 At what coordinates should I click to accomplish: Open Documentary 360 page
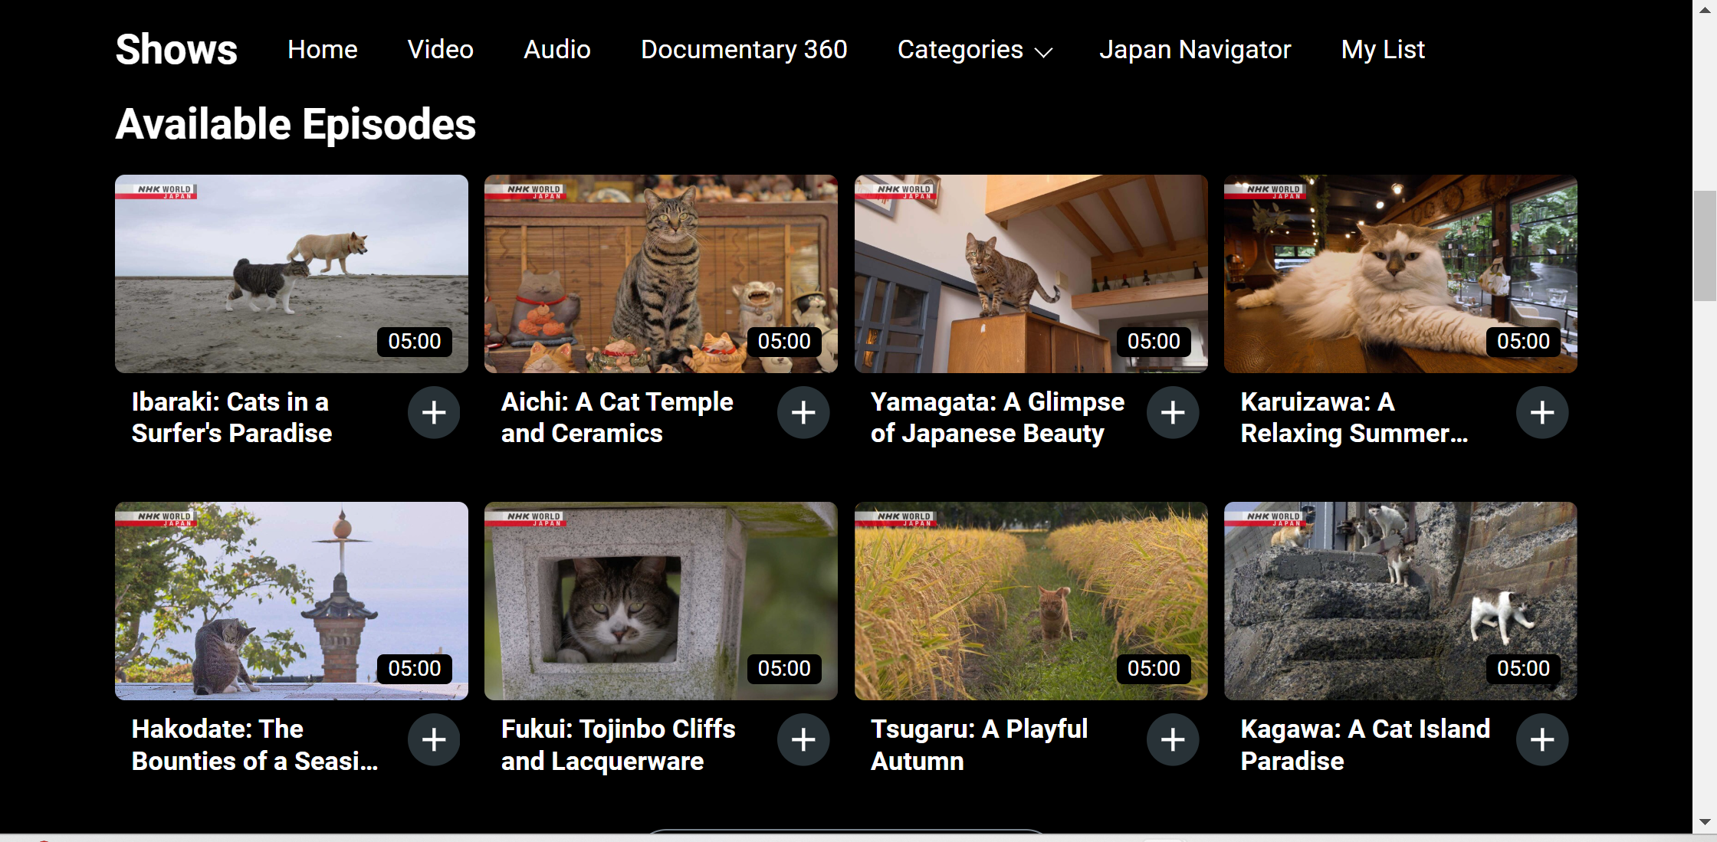click(x=744, y=50)
